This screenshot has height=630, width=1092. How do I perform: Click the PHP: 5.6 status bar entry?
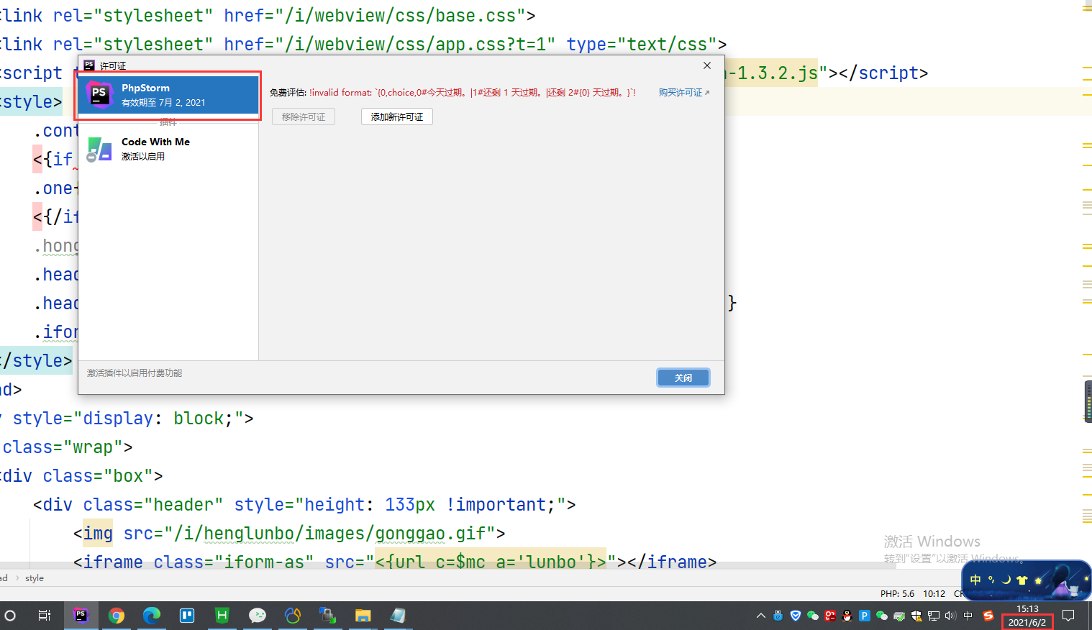[x=897, y=594]
